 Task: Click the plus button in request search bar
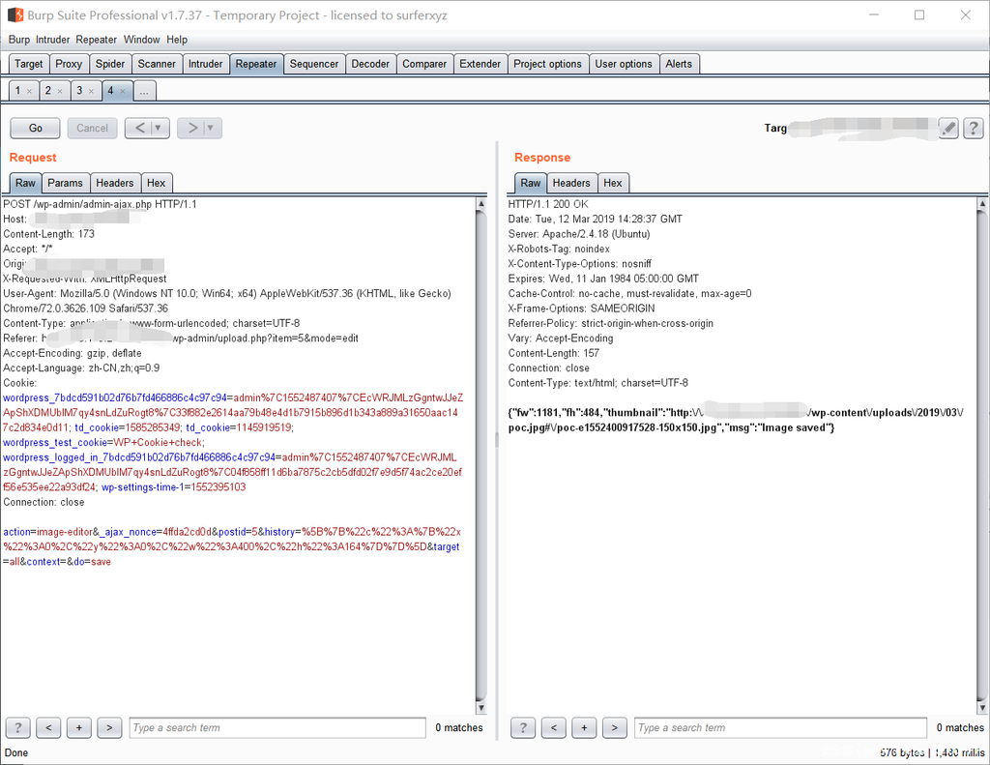(79, 727)
